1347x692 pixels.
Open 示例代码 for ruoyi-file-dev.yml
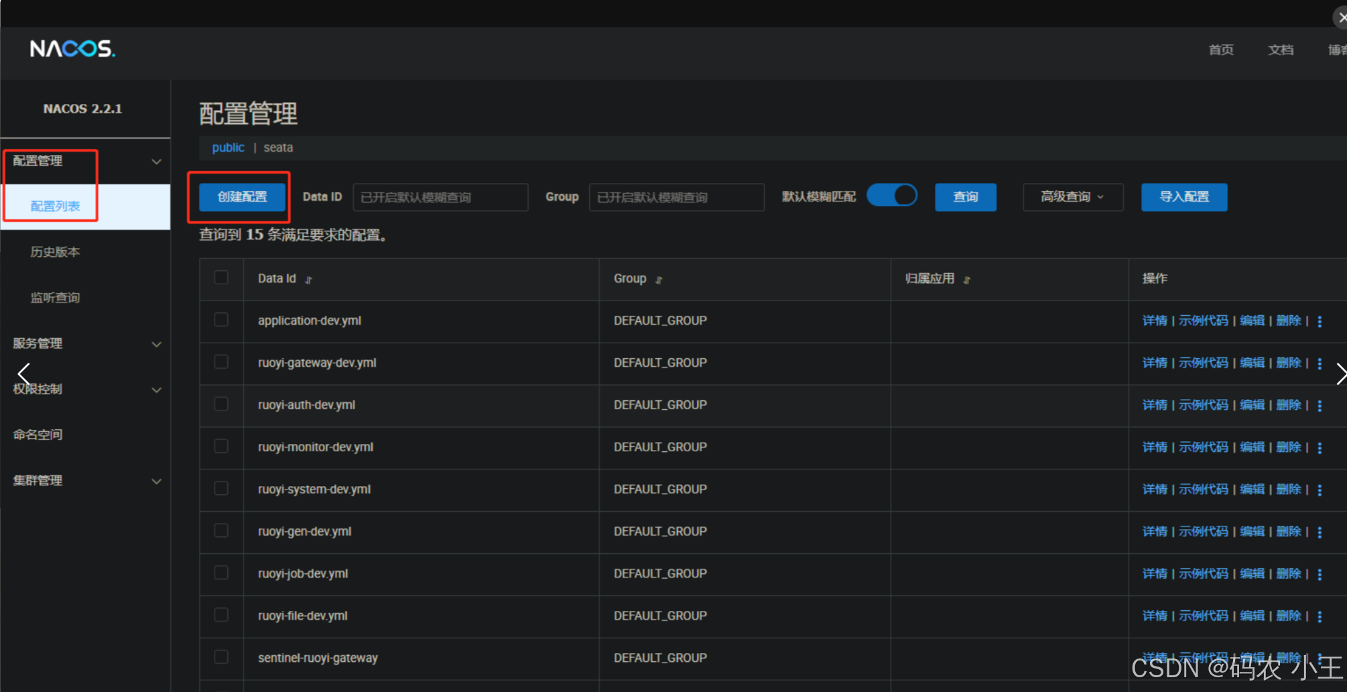(1204, 617)
